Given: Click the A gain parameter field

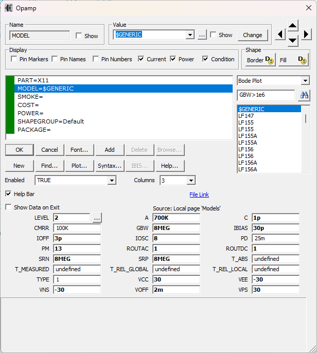Looking at the screenshot, I should pos(177,218).
